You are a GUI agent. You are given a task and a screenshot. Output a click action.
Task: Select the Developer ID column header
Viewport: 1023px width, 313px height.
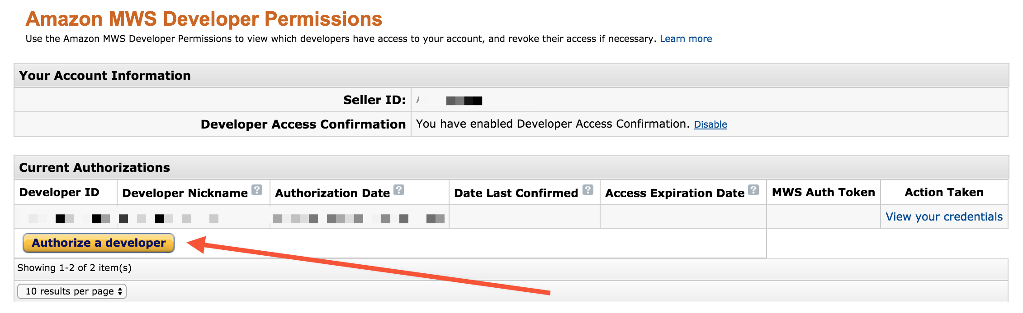coord(59,193)
